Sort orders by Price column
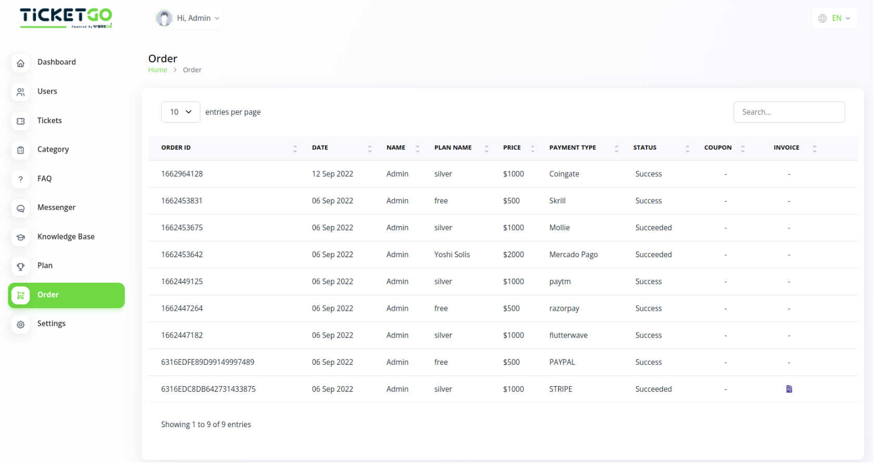Image resolution: width=874 pixels, height=463 pixels. [512, 148]
